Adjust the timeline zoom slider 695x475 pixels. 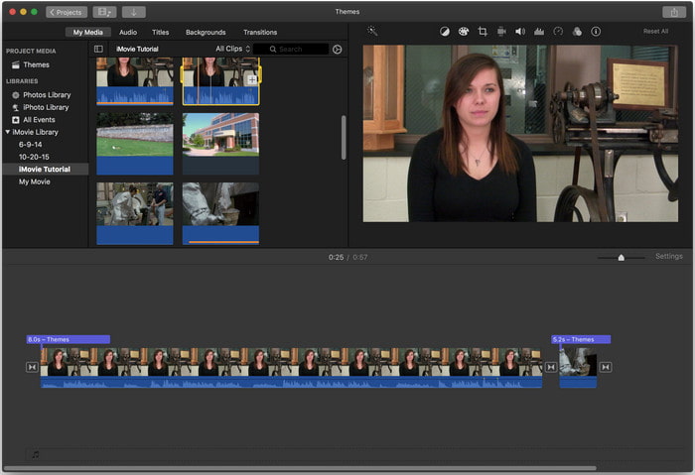[x=621, y=258]
